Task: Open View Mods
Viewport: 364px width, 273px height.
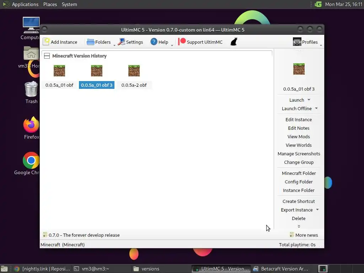Action: click(x=299, y=137)
